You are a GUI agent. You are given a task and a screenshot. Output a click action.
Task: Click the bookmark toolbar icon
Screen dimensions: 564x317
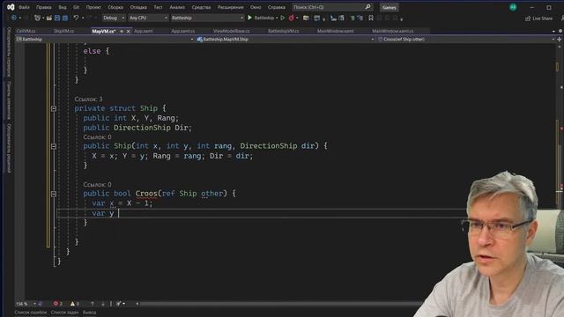click(371, 18)
